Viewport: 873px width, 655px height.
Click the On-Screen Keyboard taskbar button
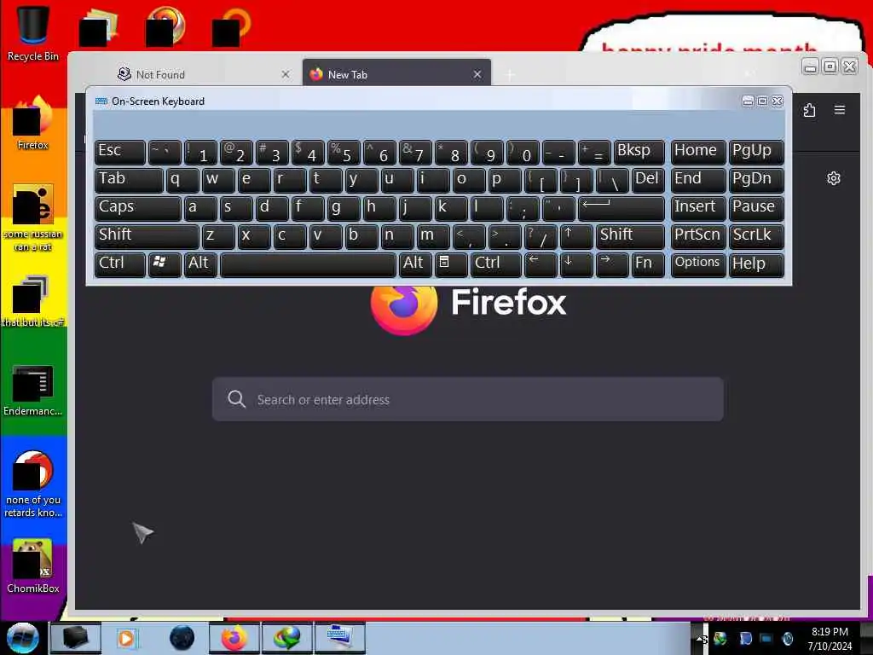(x=339, y=638)
